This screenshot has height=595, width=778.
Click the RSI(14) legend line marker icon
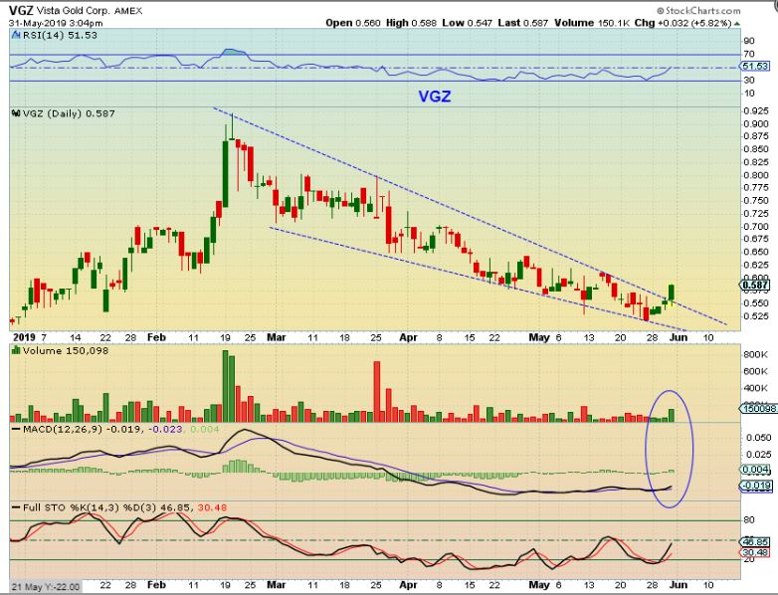(16, 35)
